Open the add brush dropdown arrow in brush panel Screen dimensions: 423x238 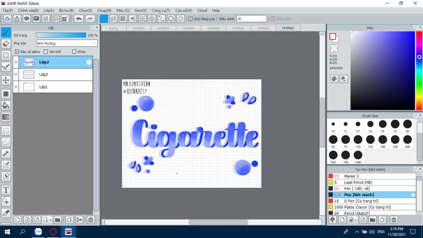point(356,220)
